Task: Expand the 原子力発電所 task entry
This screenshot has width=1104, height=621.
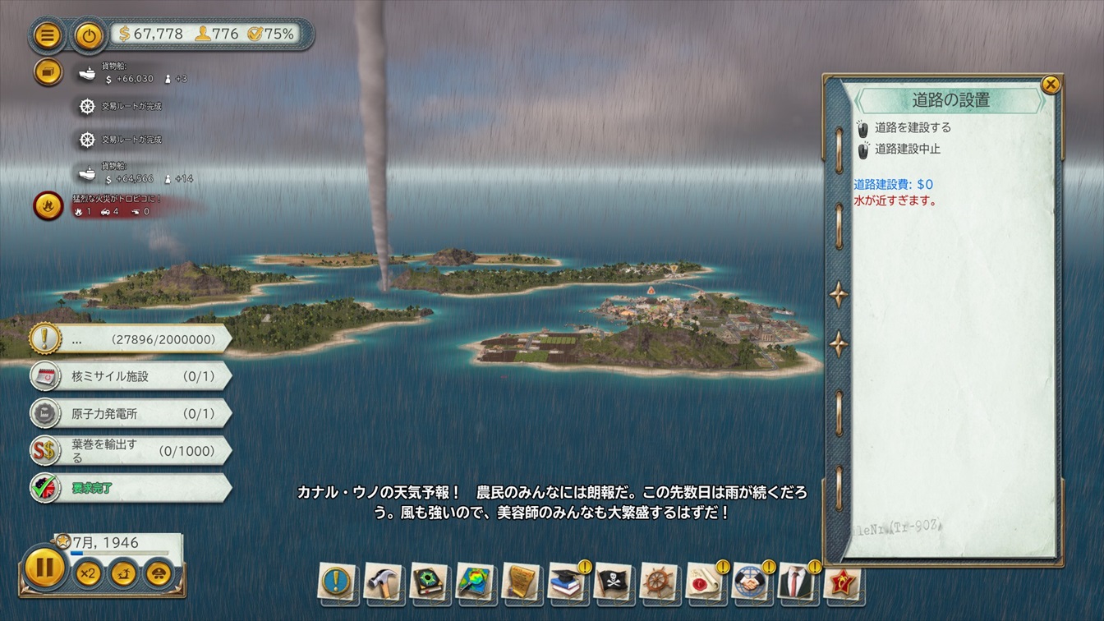Action: click(x=131, y=413)
